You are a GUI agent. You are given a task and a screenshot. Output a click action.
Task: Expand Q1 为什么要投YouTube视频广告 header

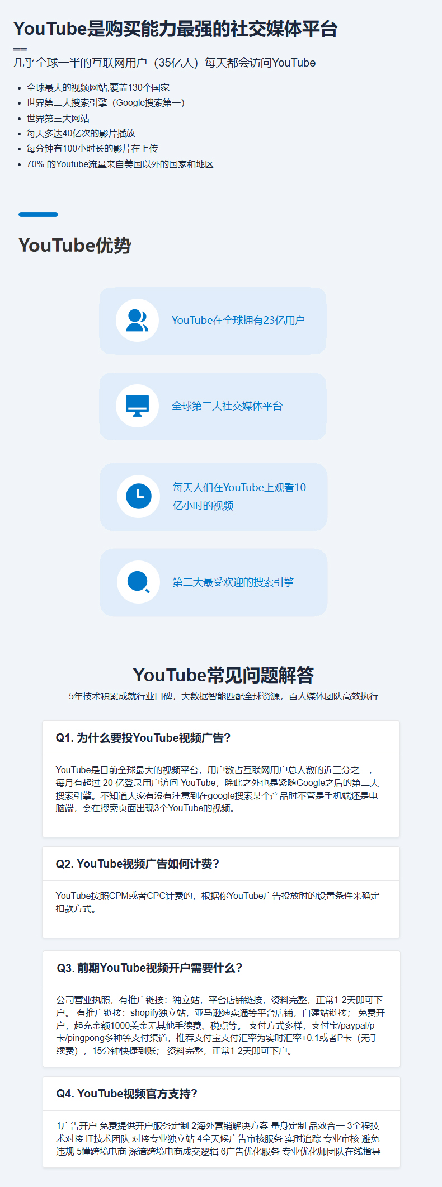pyautogui.click(x=221, y=738)
